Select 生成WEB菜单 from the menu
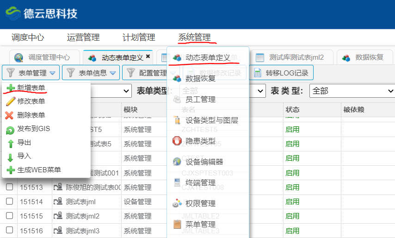Viewport: 395px width, 238px height. [39, 170]
